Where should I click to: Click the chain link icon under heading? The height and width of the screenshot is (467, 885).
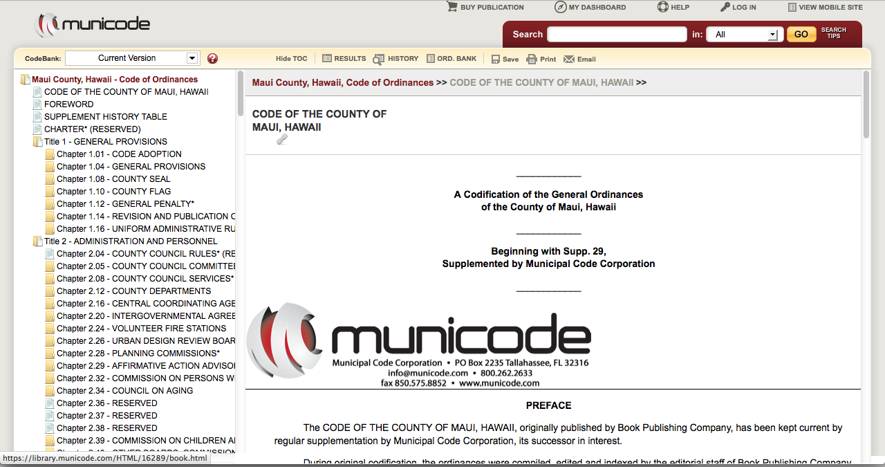point(282,139)
